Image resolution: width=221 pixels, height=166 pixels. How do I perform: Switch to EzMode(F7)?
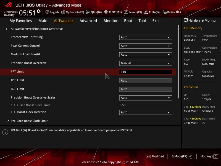(182, 156)
